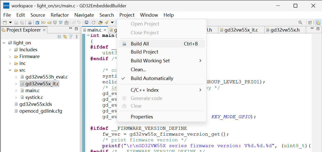Open the Navigate menu
This screenshot has height=152, width=322.
[x=84, y=15]
